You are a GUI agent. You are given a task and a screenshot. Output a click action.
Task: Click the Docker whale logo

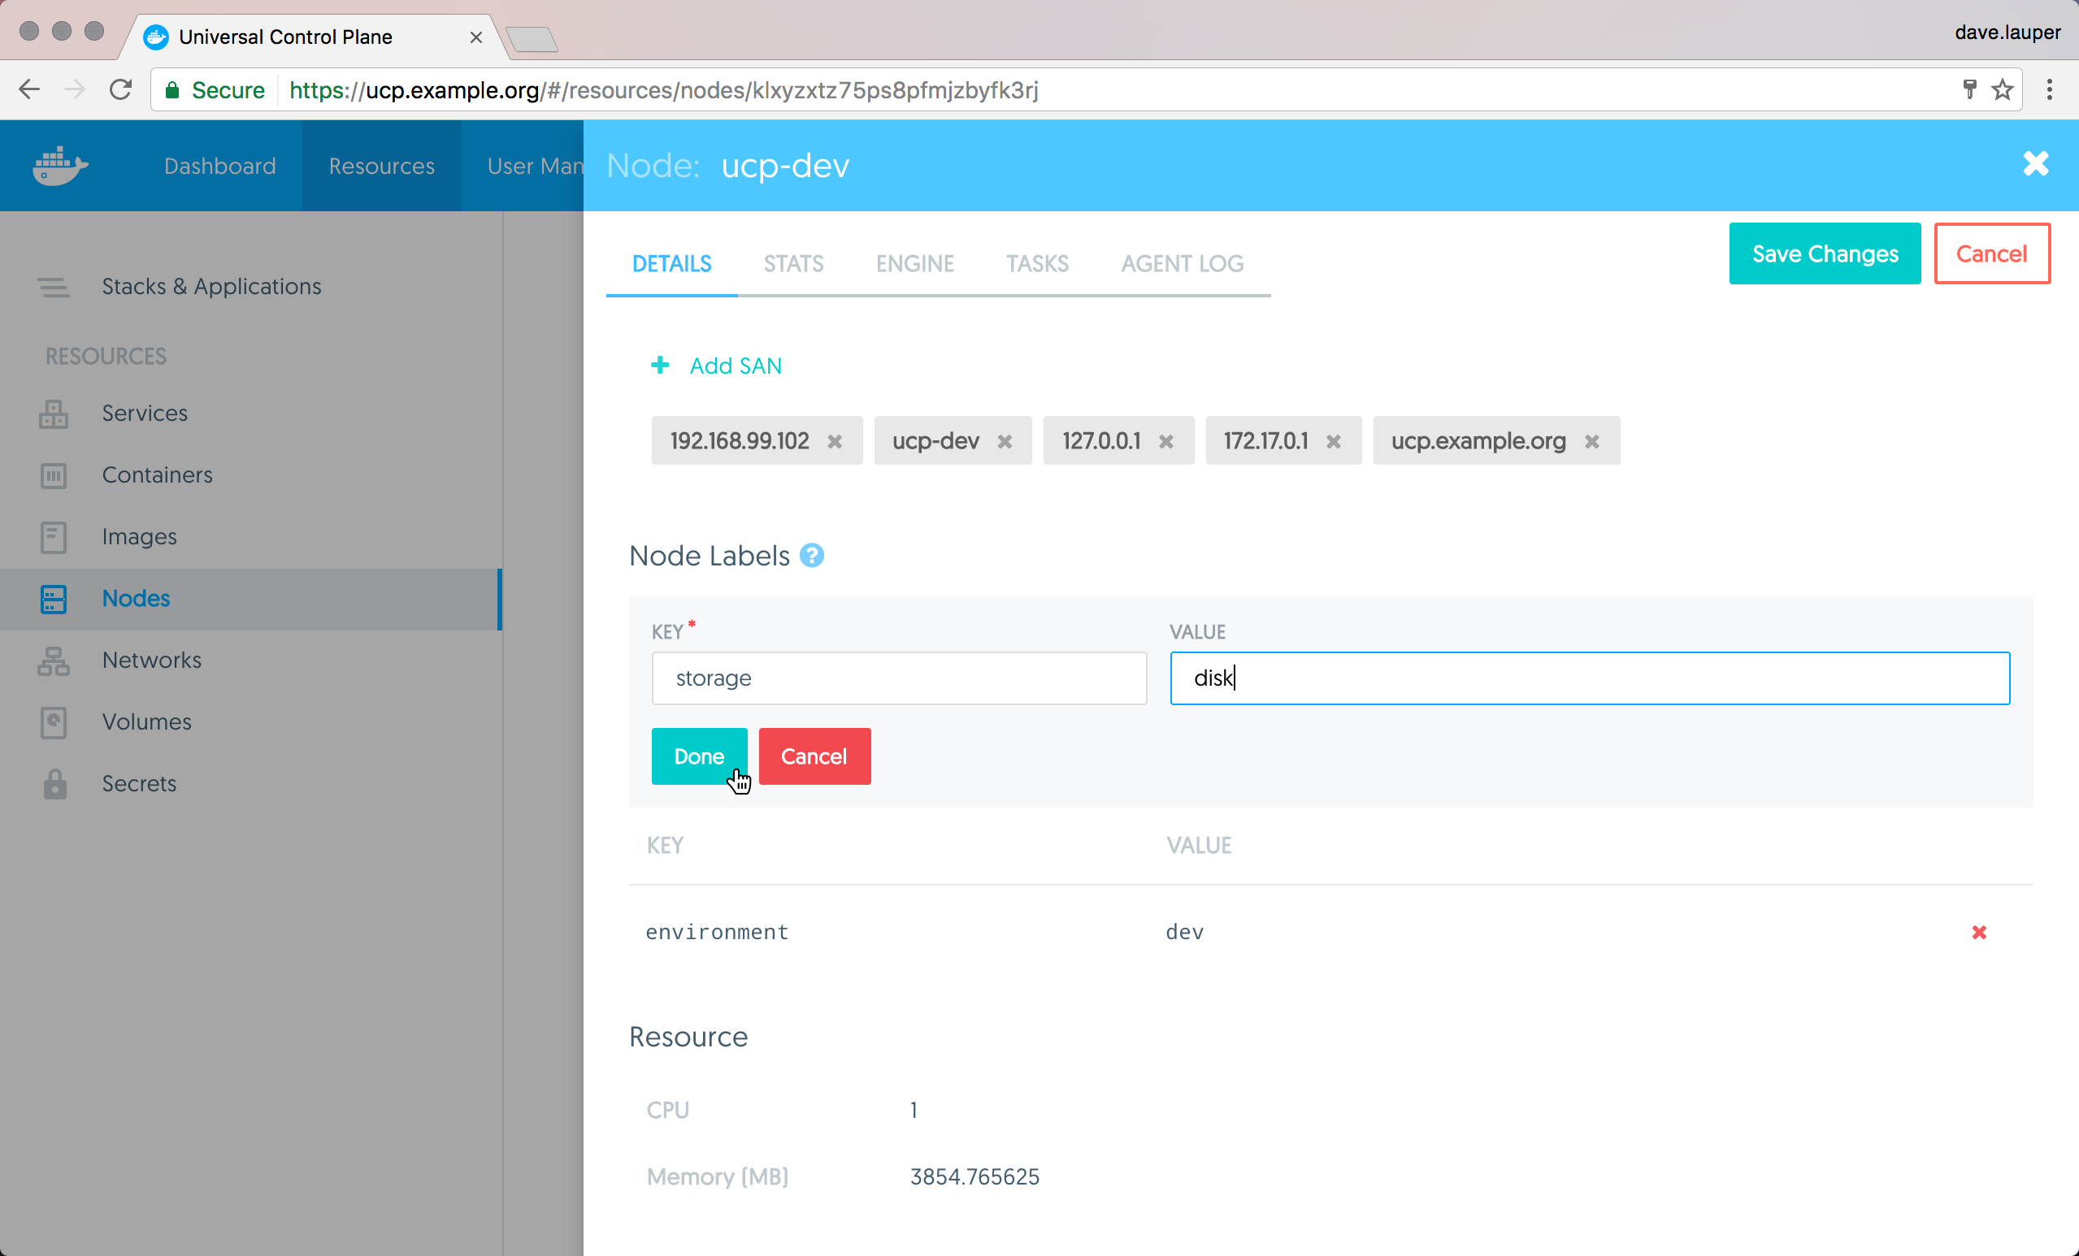pos(60,166)
